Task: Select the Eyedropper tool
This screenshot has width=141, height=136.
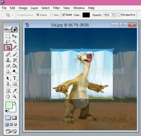Action: pos(15,91)
